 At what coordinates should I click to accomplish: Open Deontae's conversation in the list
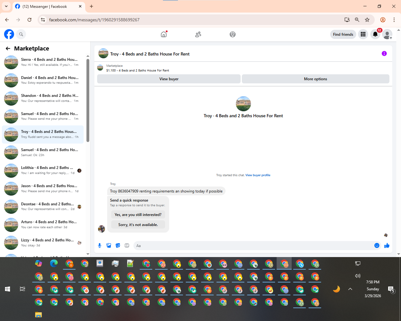click(x=43, y=206)
